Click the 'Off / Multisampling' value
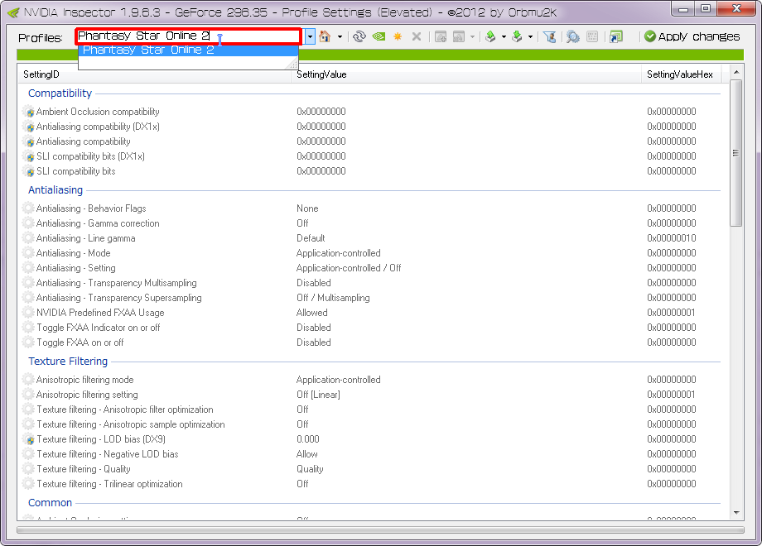Screen dimensions: 762x546 click(333, 298)
